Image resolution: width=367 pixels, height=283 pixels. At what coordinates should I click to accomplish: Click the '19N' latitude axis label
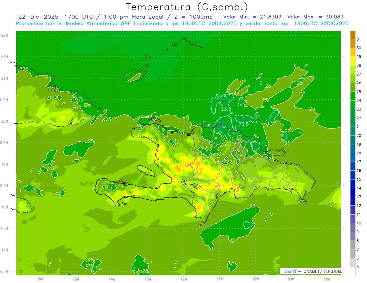click(5, 164)
